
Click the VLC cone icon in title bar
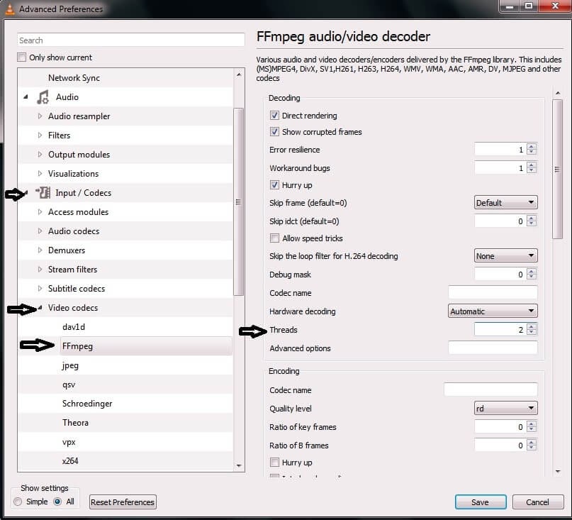(9, 9)
